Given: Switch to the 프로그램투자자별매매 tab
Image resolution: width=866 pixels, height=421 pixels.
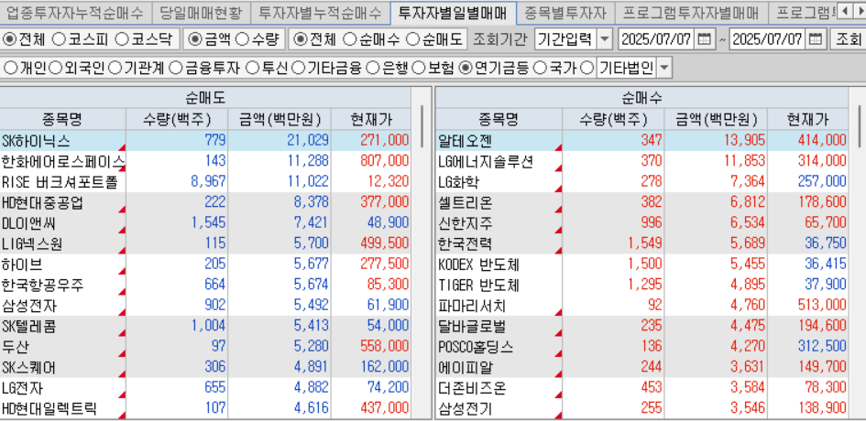Looking at the screenshot, I should click(690, 12).
